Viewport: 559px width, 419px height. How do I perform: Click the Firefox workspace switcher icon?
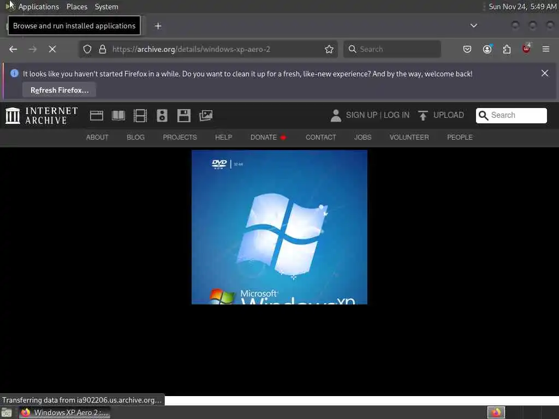(x=496, y=412)
